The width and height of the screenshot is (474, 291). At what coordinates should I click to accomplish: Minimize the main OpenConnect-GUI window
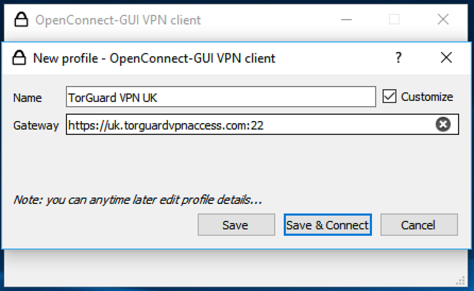point(346,19)
